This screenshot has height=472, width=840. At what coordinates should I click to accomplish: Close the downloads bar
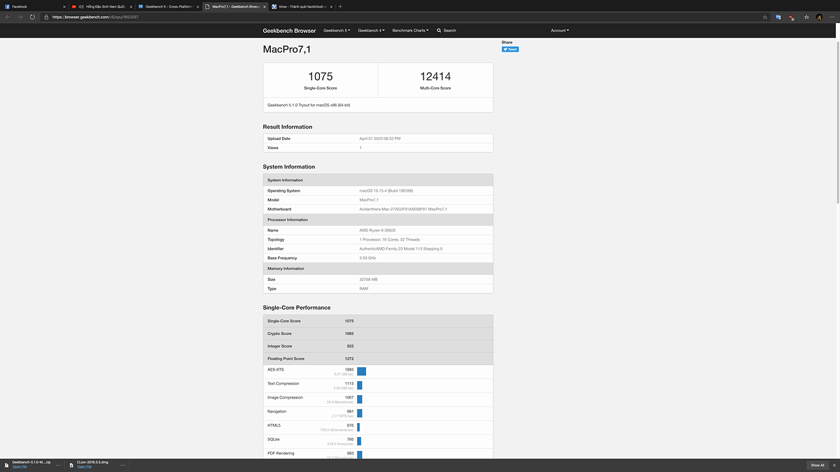[833, 464]
